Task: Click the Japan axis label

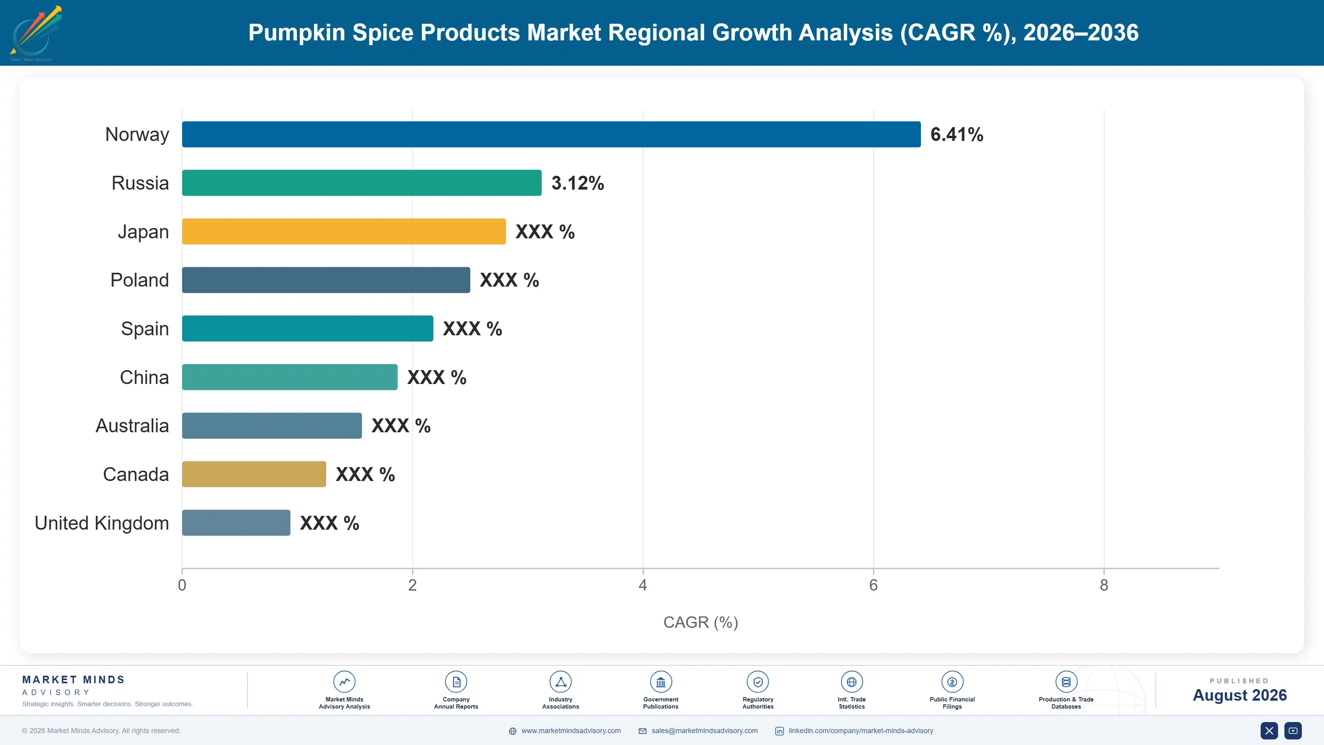Action: click(x=143, y=232)
